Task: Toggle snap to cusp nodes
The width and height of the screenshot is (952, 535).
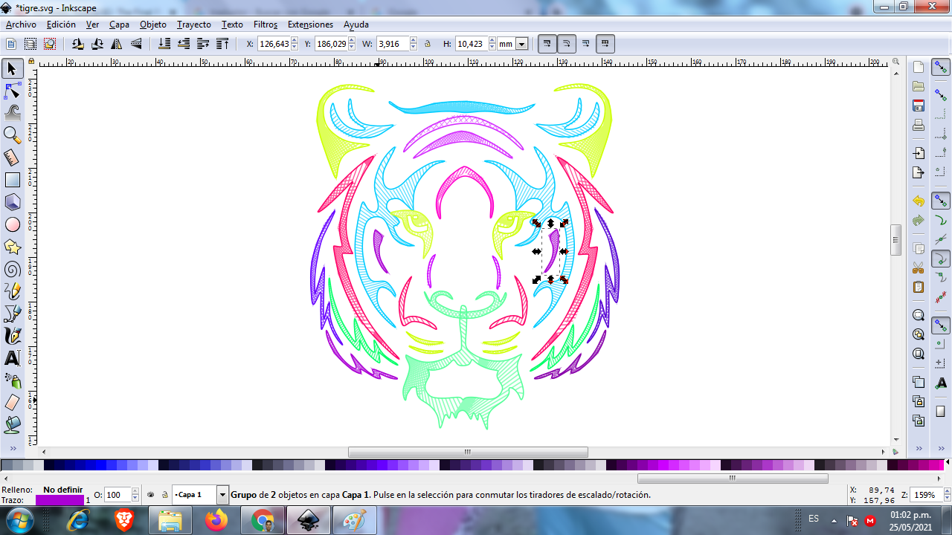Action: point(941,258)
